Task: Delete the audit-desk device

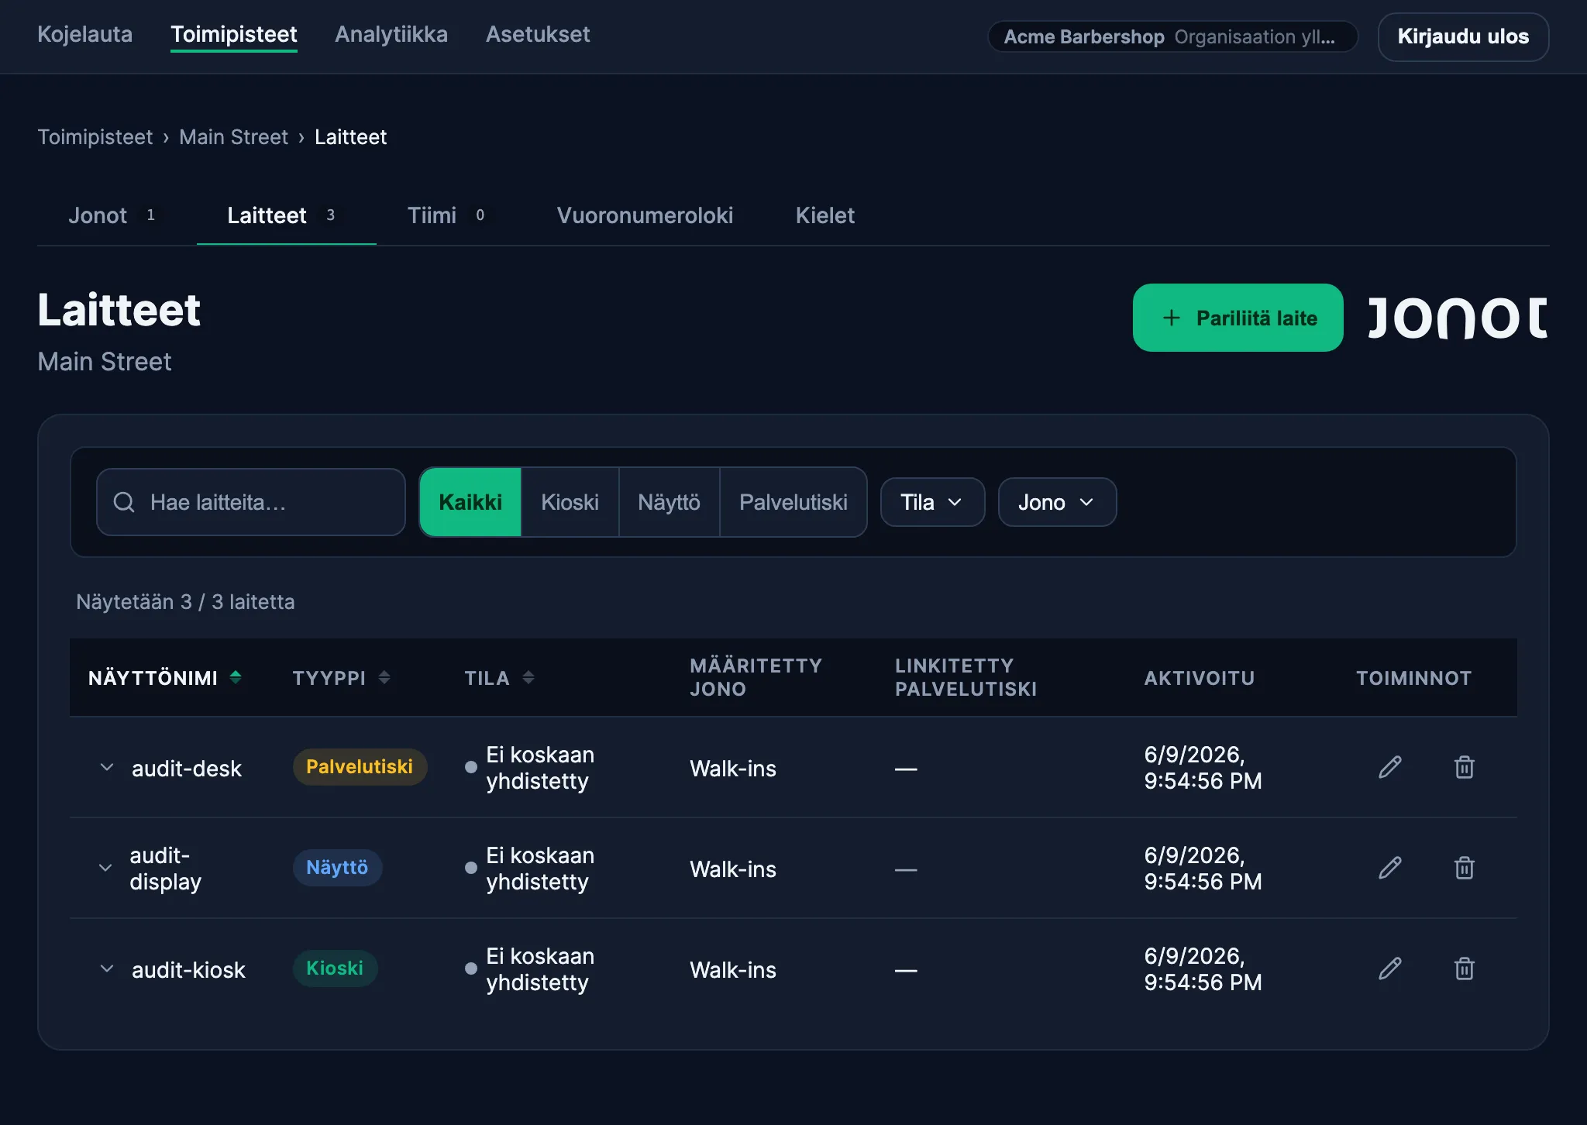Action: click(1464, 767)
